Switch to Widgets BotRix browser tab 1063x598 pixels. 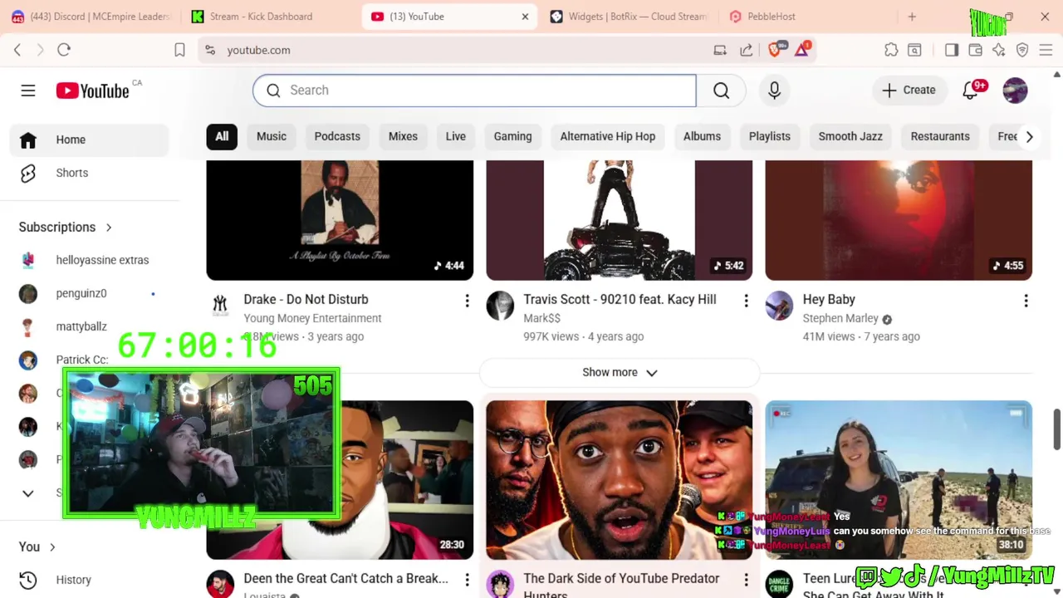tap(629, 17)
